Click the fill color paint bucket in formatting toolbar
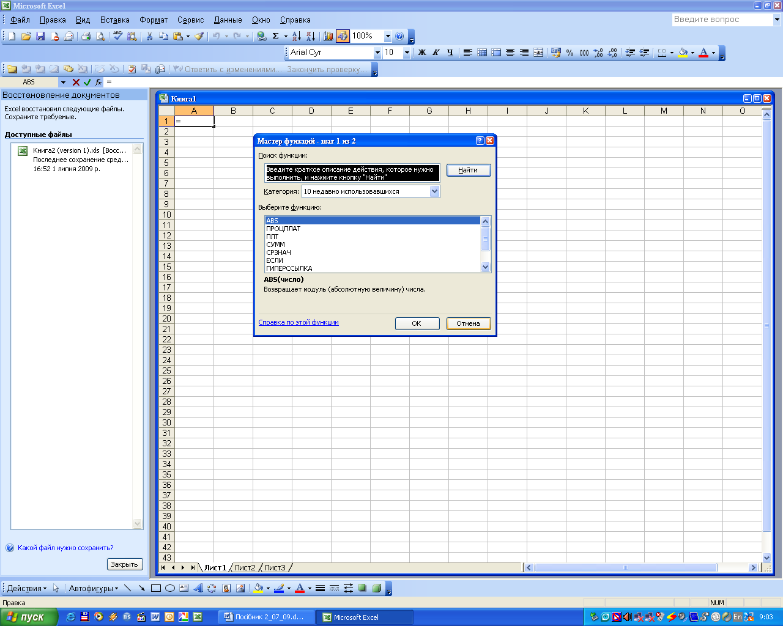Image resolution: width=783 pixels, height=626 pixels. click(x=683, y=53)
